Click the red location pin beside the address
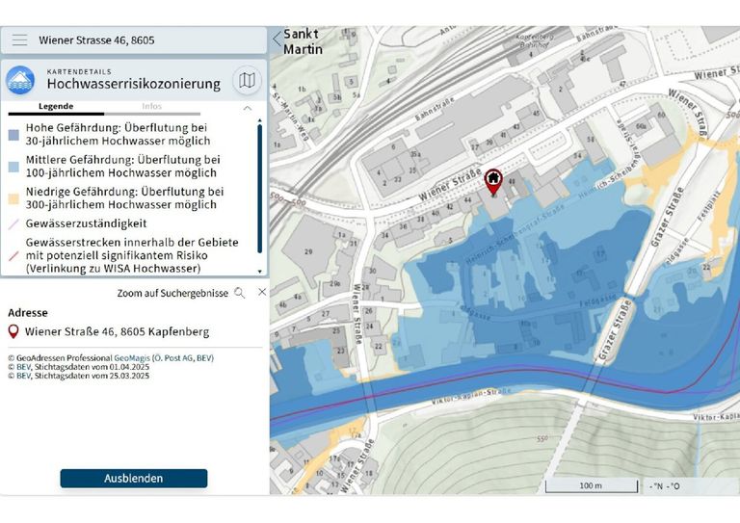The width and height of the screenshot is (740, 523). (x=13, y=332)
